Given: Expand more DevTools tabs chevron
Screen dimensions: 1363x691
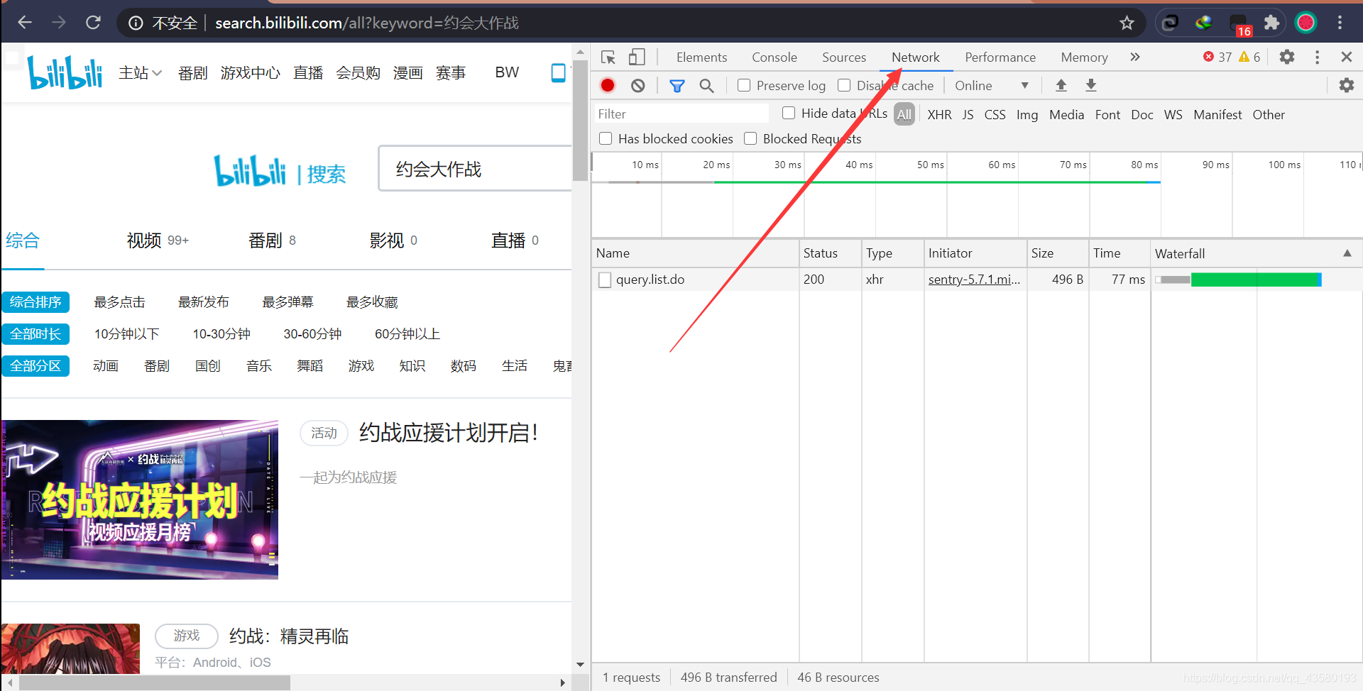Looking at the screenshot, I should tap(1134, 57).
